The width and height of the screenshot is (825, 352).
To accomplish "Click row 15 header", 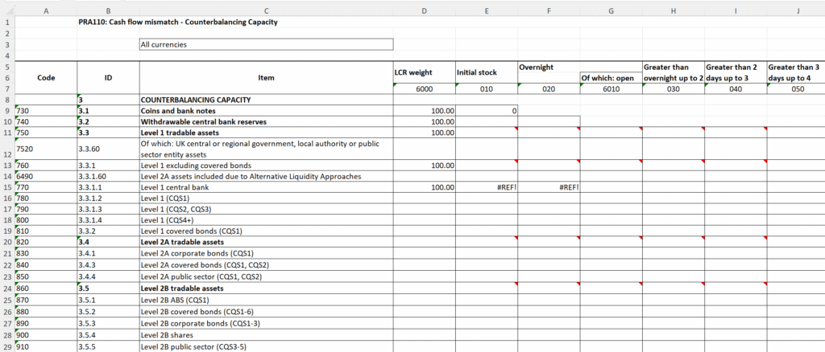I will tap(6, 187).
